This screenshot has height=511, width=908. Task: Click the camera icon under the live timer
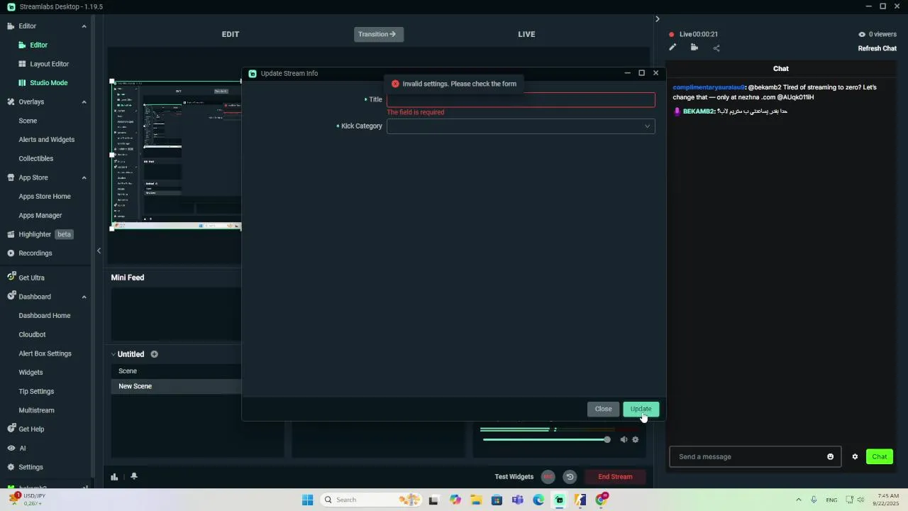coord(694,48)
